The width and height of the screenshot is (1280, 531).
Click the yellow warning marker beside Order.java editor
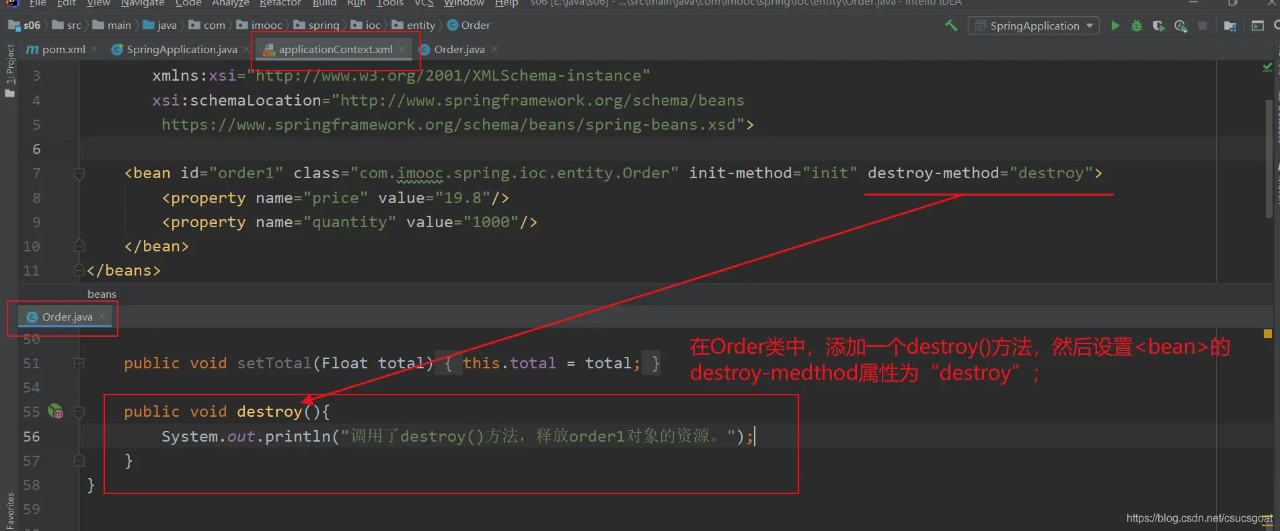click(1267, 333)
